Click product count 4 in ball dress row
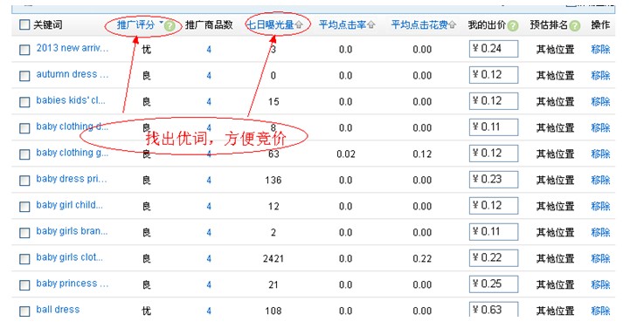 (x=209, y=311)
